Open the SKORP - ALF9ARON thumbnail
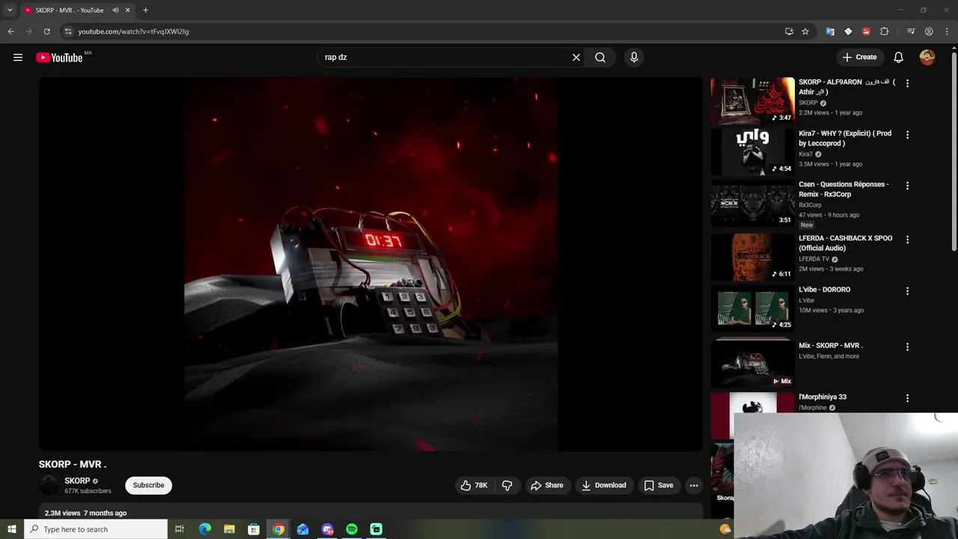This screenshot has width=958, height=539. click(x=752, y=100)
